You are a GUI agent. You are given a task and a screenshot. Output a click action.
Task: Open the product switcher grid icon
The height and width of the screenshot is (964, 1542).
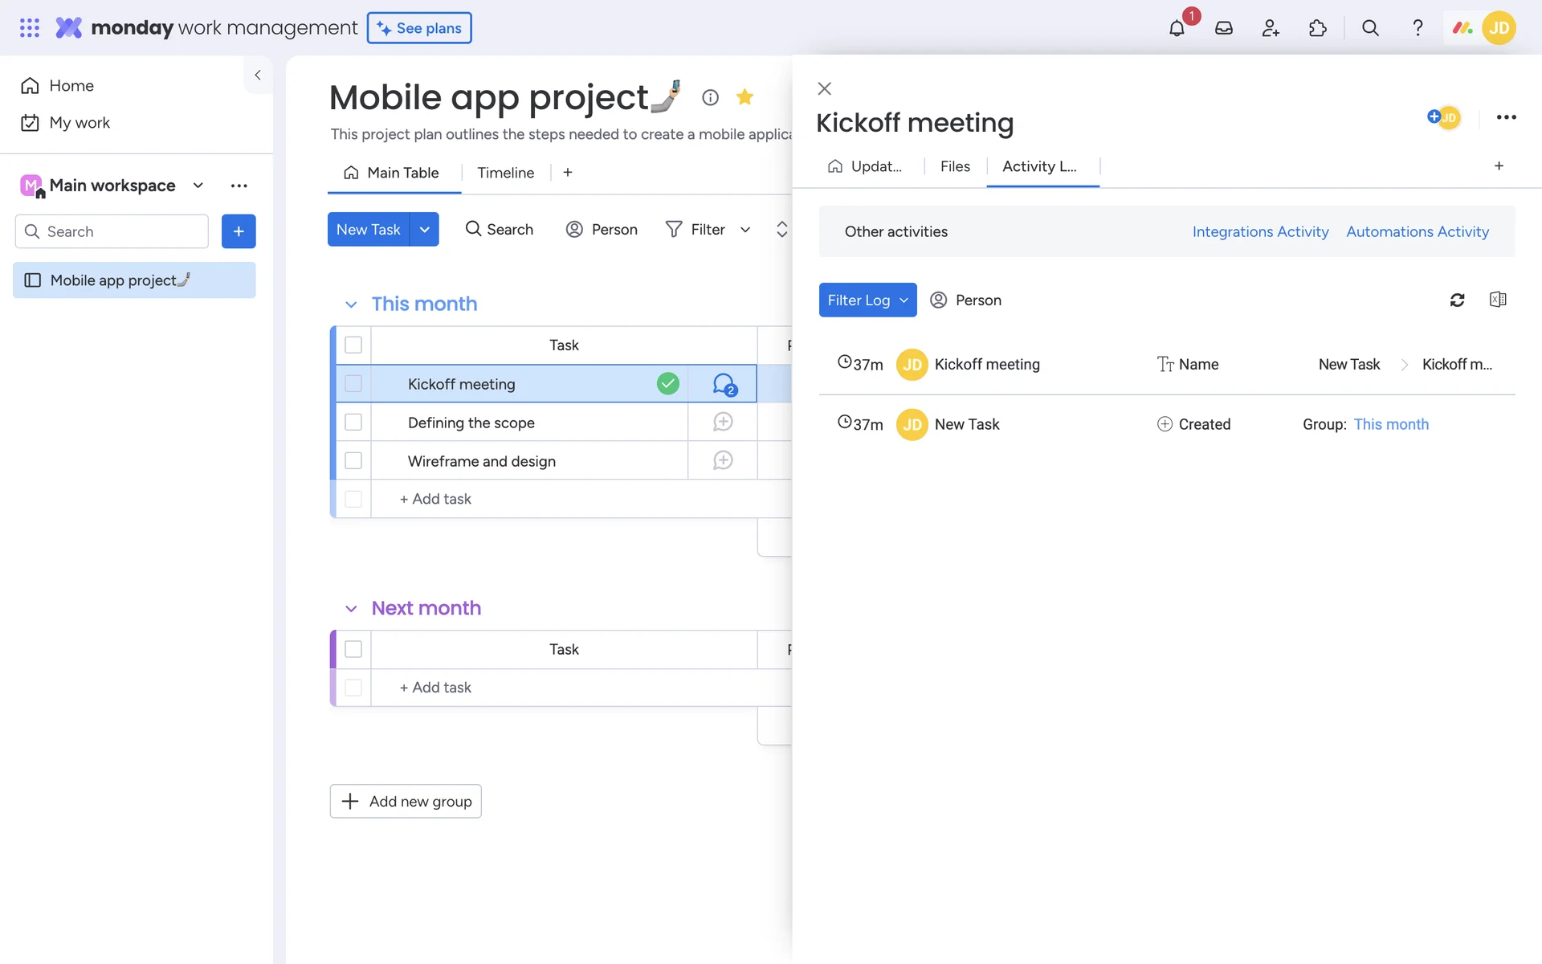point(30,28)
